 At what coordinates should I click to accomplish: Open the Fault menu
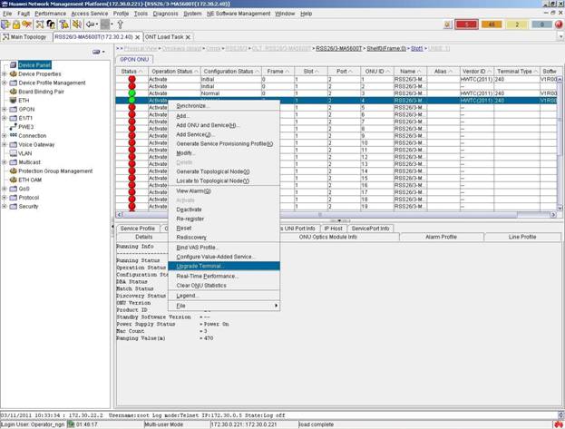(x=24, y=14)
